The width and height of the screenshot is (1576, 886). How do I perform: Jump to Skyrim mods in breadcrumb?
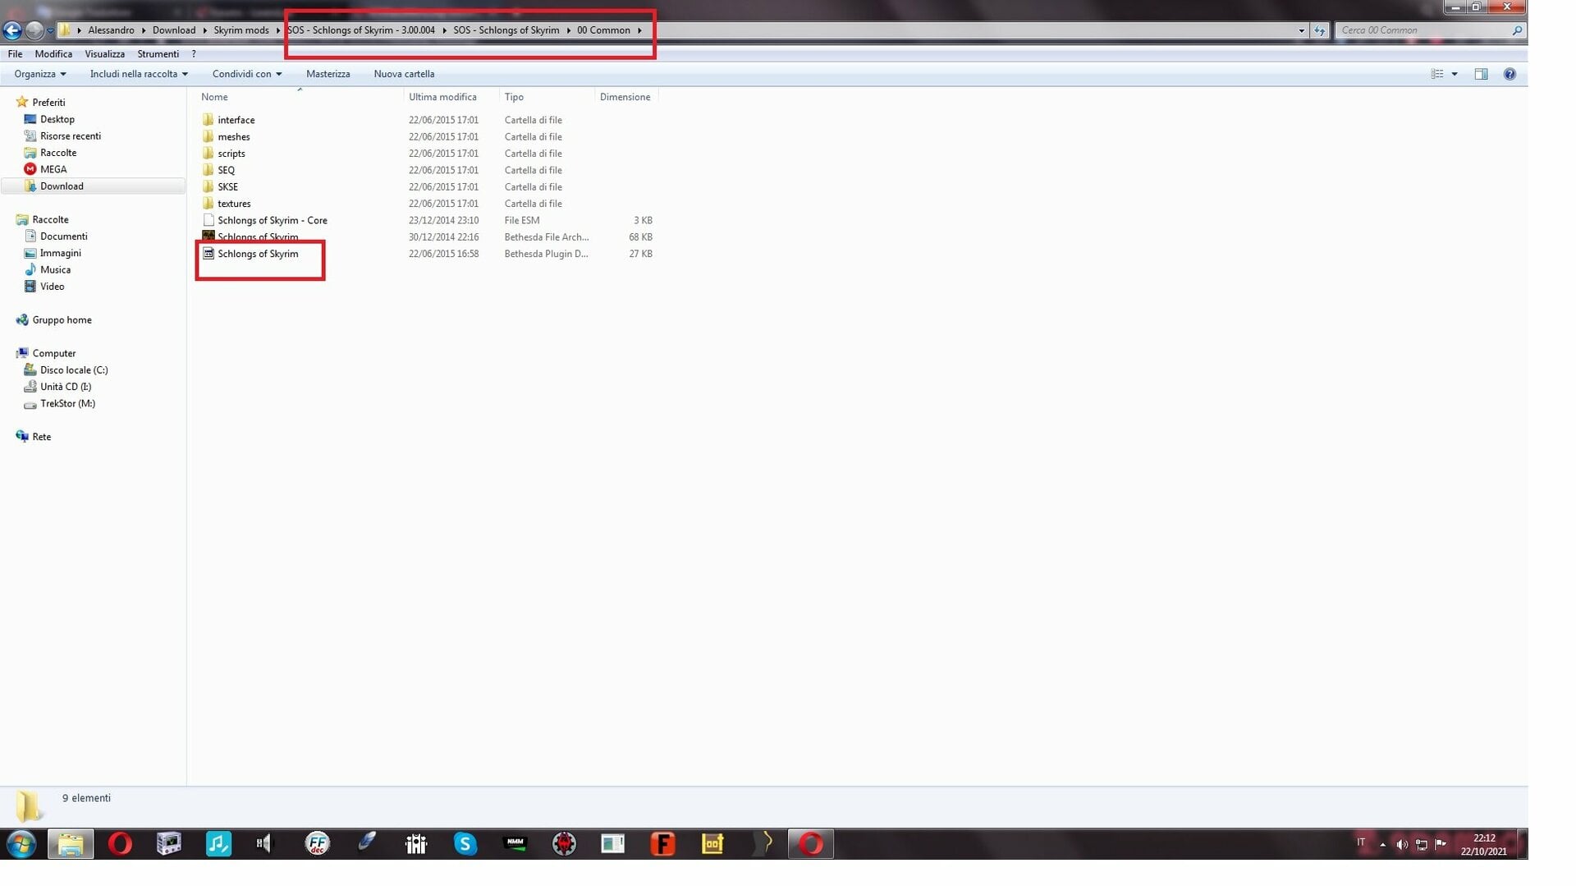pos(241,30)
